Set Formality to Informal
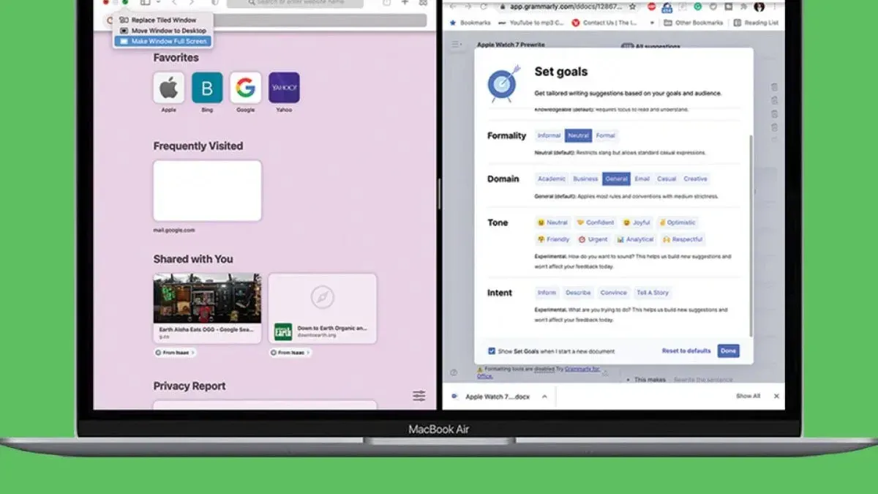Image resolution: width=878 pixels, height=494 pixels. click(549, 135)
